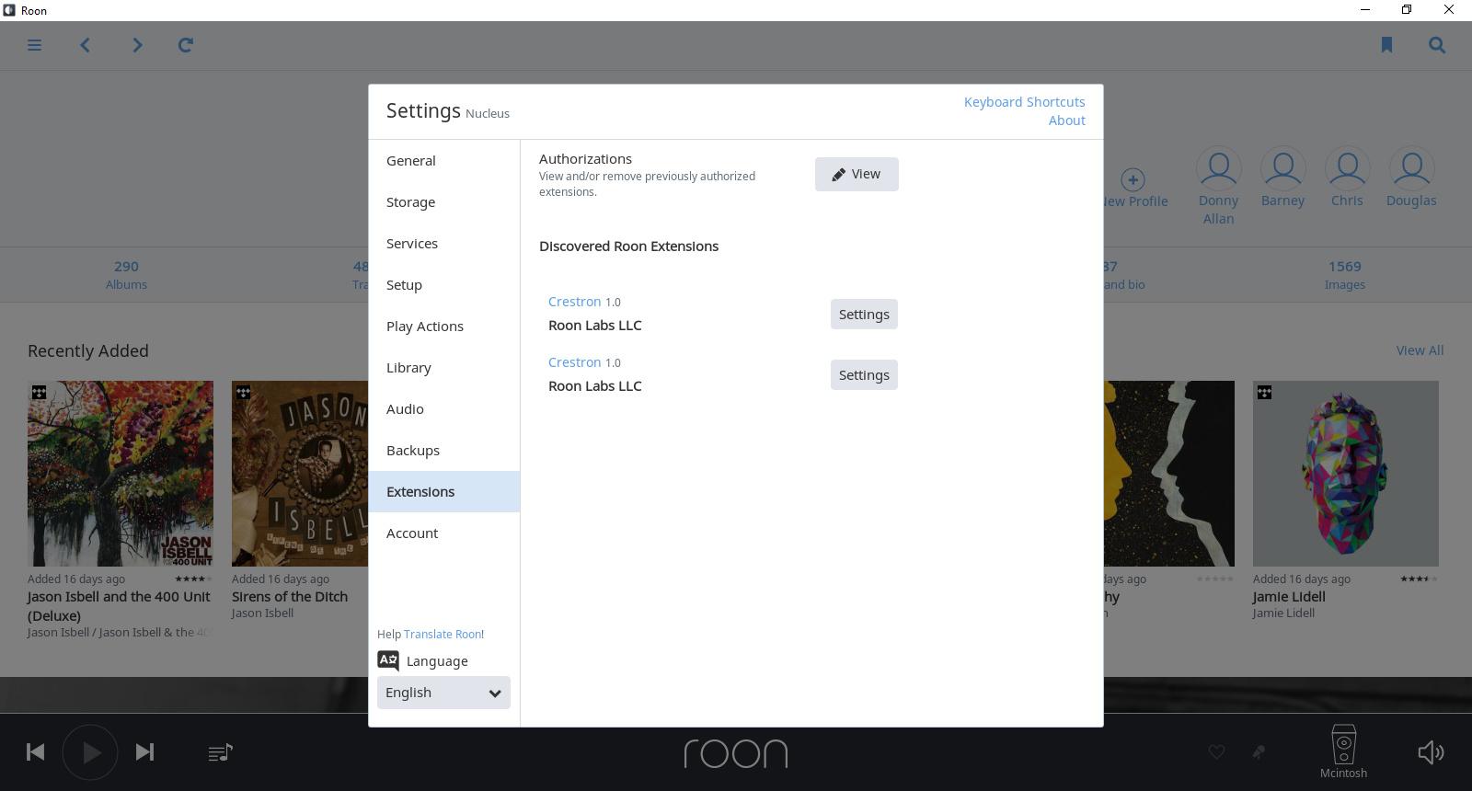Open the 1569 Images count
The image size is (1472, 791).
(1344, 275)
